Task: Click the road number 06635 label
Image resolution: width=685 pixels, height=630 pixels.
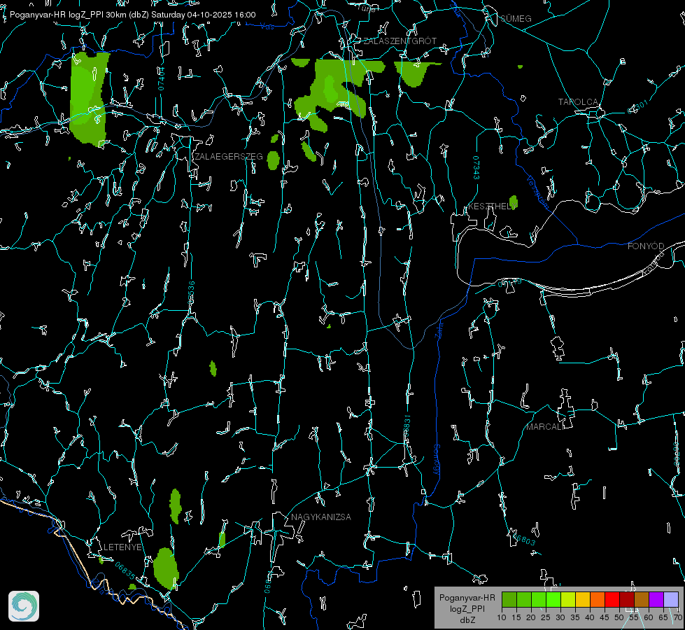Action: click(x=125, y=570)
